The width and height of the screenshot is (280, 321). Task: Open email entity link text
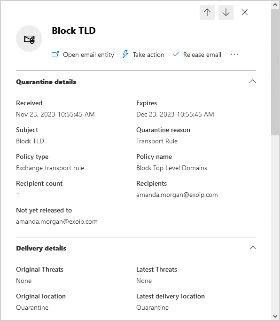88,55
